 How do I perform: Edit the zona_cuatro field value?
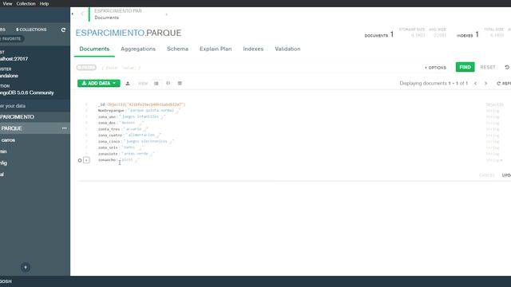pyautogui.click(x=141, y=136)
